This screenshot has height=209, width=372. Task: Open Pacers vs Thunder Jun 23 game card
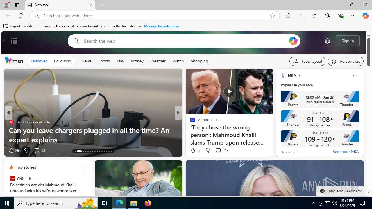(x=320, y=99)
